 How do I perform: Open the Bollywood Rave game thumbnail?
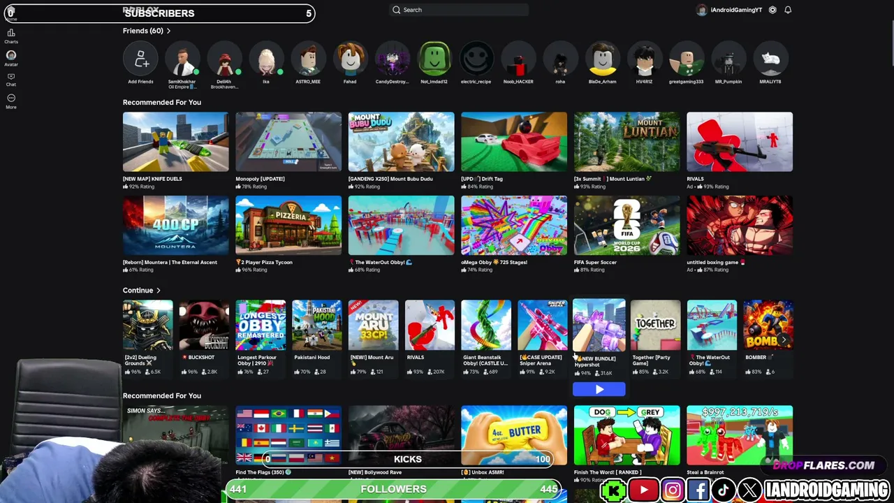[401, 435]
